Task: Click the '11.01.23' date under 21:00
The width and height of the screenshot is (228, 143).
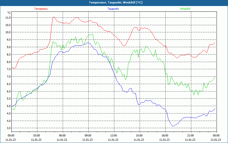Action: 190,140
